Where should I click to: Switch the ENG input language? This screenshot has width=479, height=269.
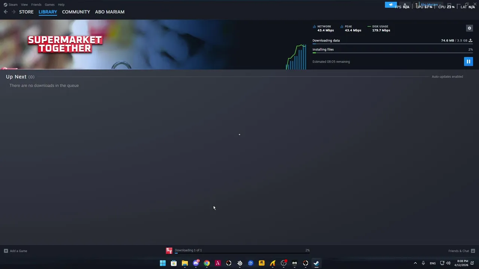tap(433, 263)
